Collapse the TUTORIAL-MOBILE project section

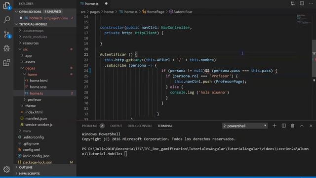tap(45, 24)
